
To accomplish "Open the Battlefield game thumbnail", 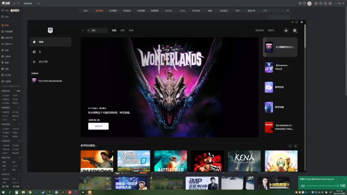I will pos(170,161).
